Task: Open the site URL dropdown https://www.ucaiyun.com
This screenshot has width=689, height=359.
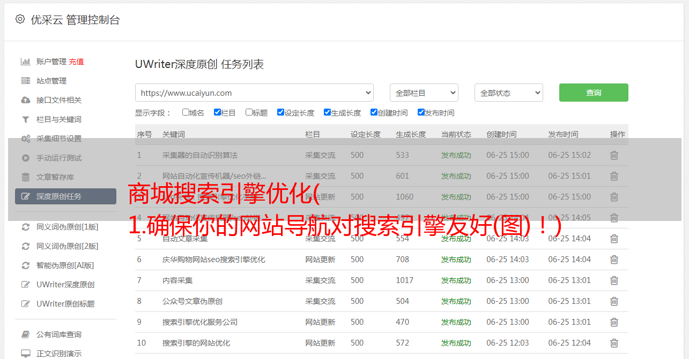Action: (x=254, y=93)
